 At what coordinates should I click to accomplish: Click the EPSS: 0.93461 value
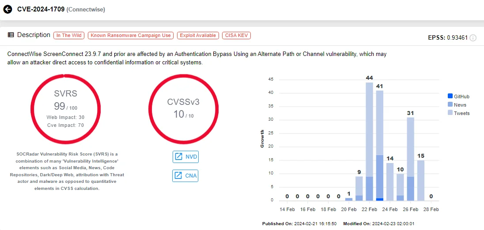[x=448, y=38]
